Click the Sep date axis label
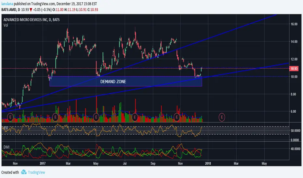The width and height of the screenshot is (303, 178). [x=153, y=163]
